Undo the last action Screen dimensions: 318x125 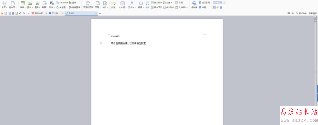click(x=20, y=13)
